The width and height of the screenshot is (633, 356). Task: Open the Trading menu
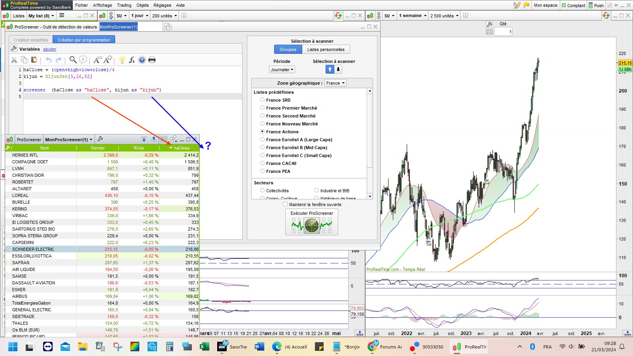pyautogui.click(x=124, y=5)
